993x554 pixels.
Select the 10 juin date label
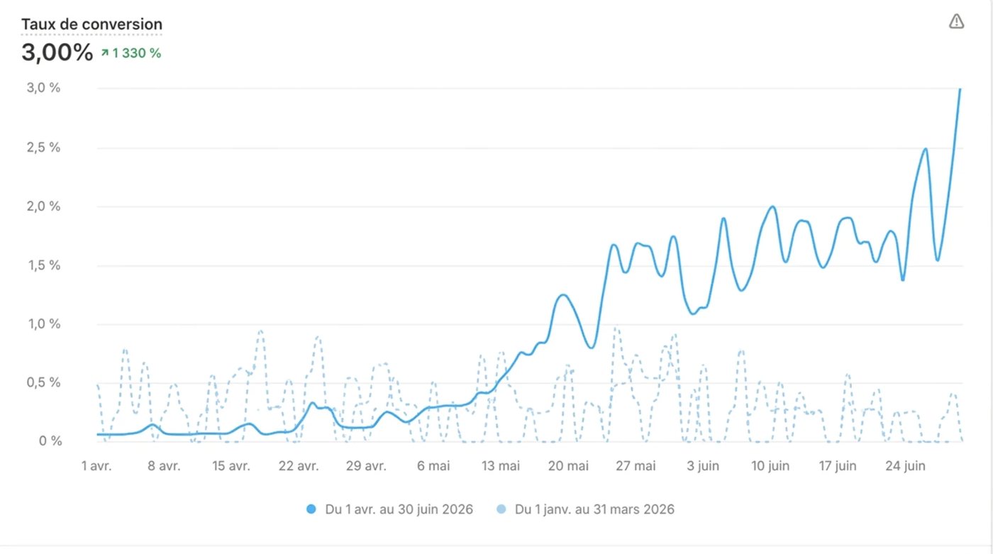[x=770, y=466]
